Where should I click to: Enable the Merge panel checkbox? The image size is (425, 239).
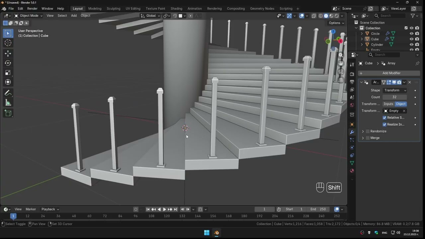pos(368,138)
